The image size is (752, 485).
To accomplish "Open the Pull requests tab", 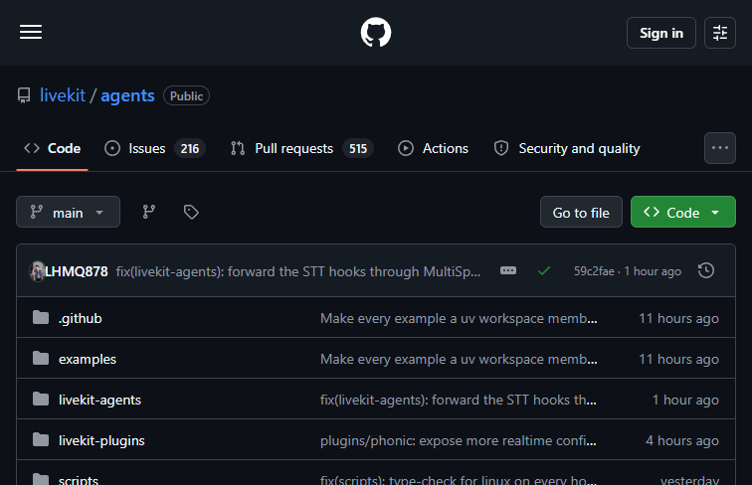I will coord(301,148).
